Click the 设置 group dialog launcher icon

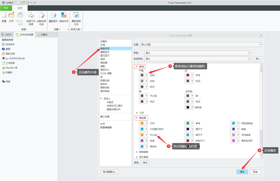[x=68, y=29]
